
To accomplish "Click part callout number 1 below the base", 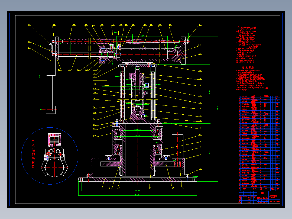I will click(100, 188).
